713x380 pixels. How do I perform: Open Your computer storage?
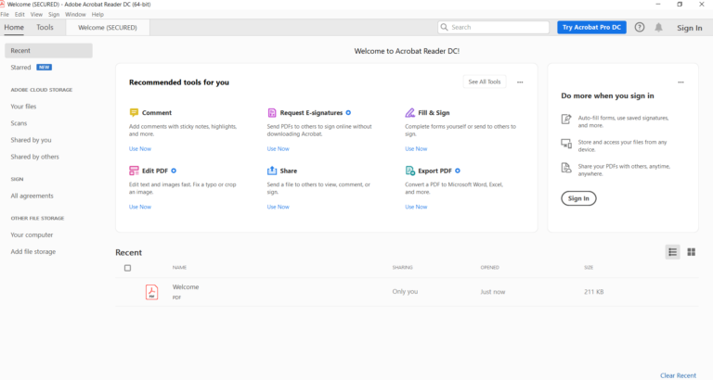click(32, 234)
